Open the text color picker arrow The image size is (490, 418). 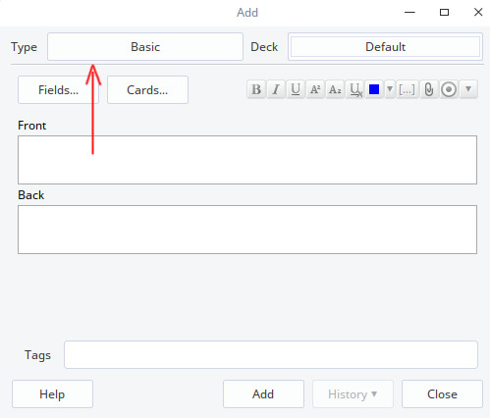(x=390, y=89)
